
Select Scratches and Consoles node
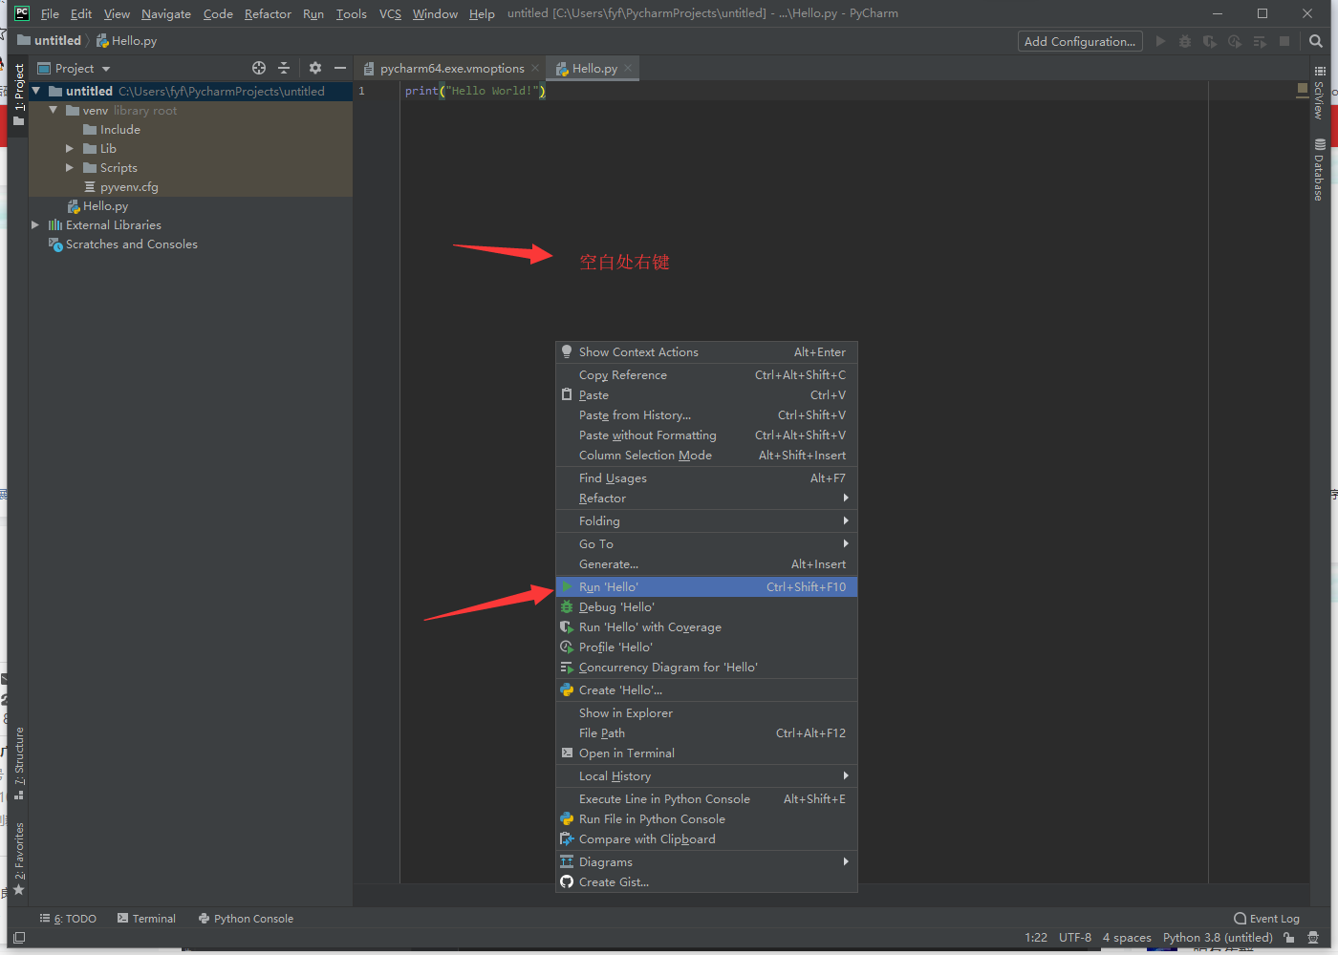(131, 244)
